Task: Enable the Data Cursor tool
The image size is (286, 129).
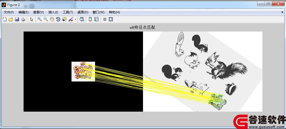Action: 64,19
